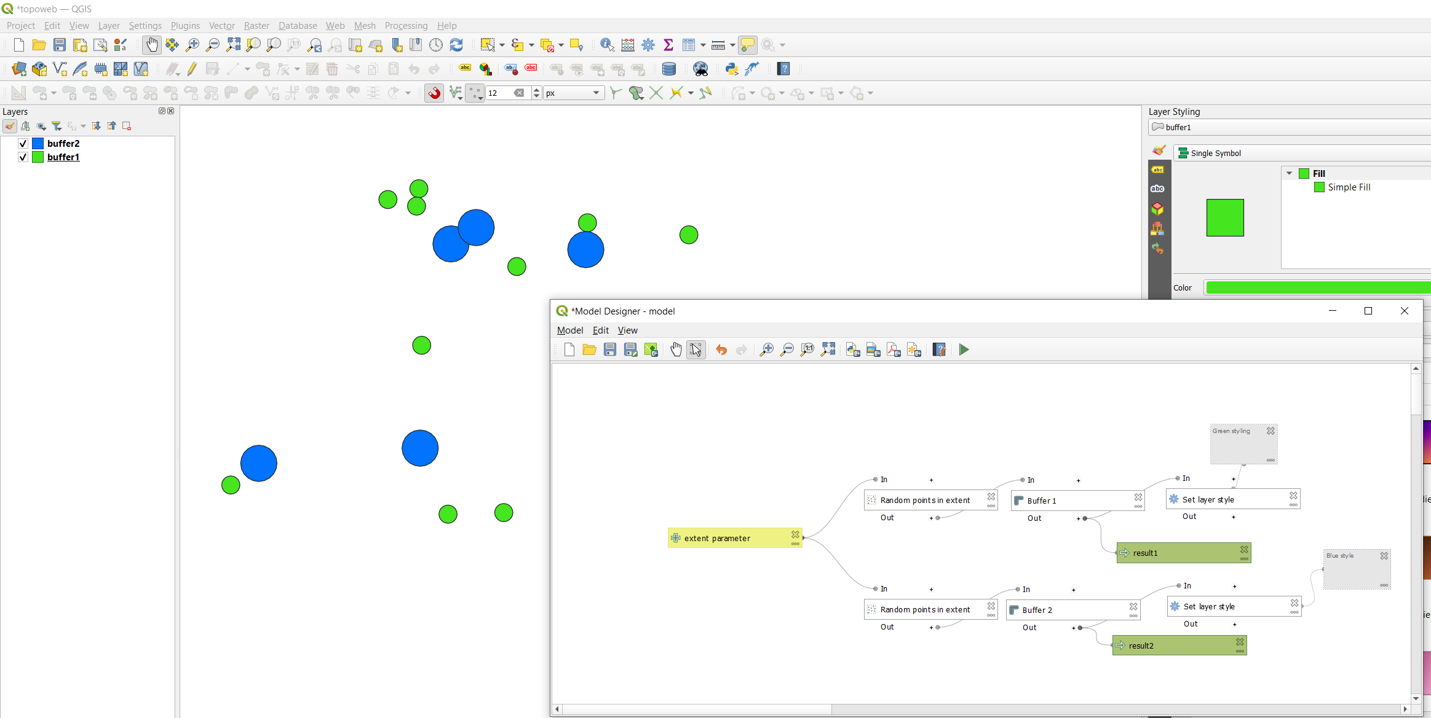Select the buffer2 layer name

coord(63,143)
